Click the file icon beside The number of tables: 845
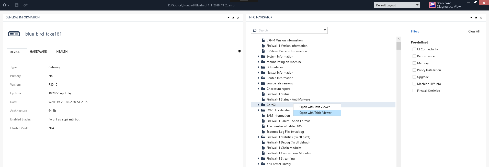Screen dimensions: 489x167 [x=263, y=126]
